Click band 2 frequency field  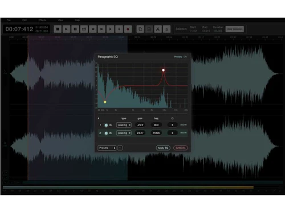tap(156, 133)
